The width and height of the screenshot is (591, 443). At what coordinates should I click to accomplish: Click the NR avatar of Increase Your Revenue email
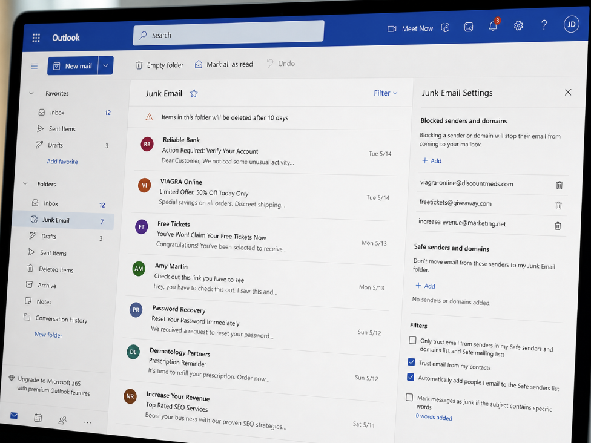(130, 396)
